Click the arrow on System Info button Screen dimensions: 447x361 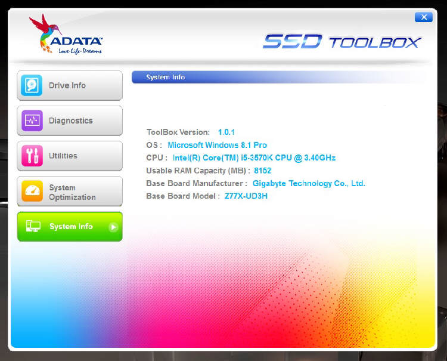(113, 227)
